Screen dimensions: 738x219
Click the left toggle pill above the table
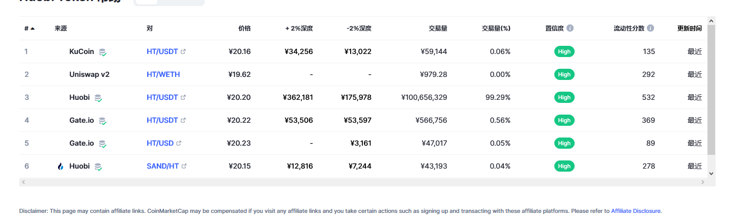point(147,2)
